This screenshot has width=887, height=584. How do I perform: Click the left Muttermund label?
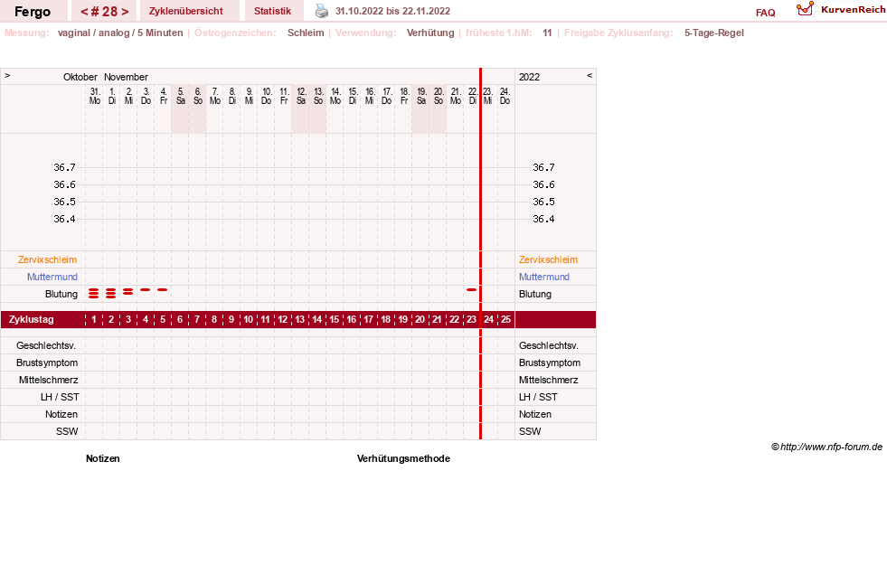point(52,277)
